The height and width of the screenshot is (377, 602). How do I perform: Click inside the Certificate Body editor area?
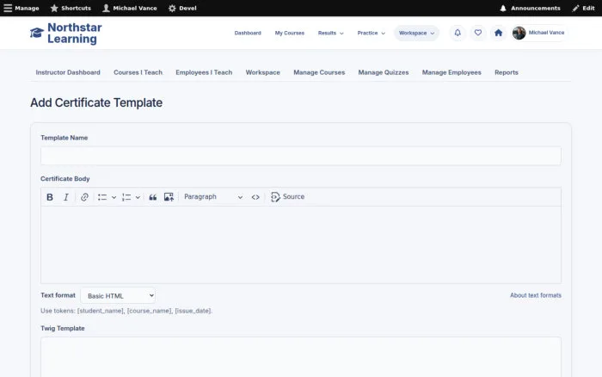(x=301, y=244)
